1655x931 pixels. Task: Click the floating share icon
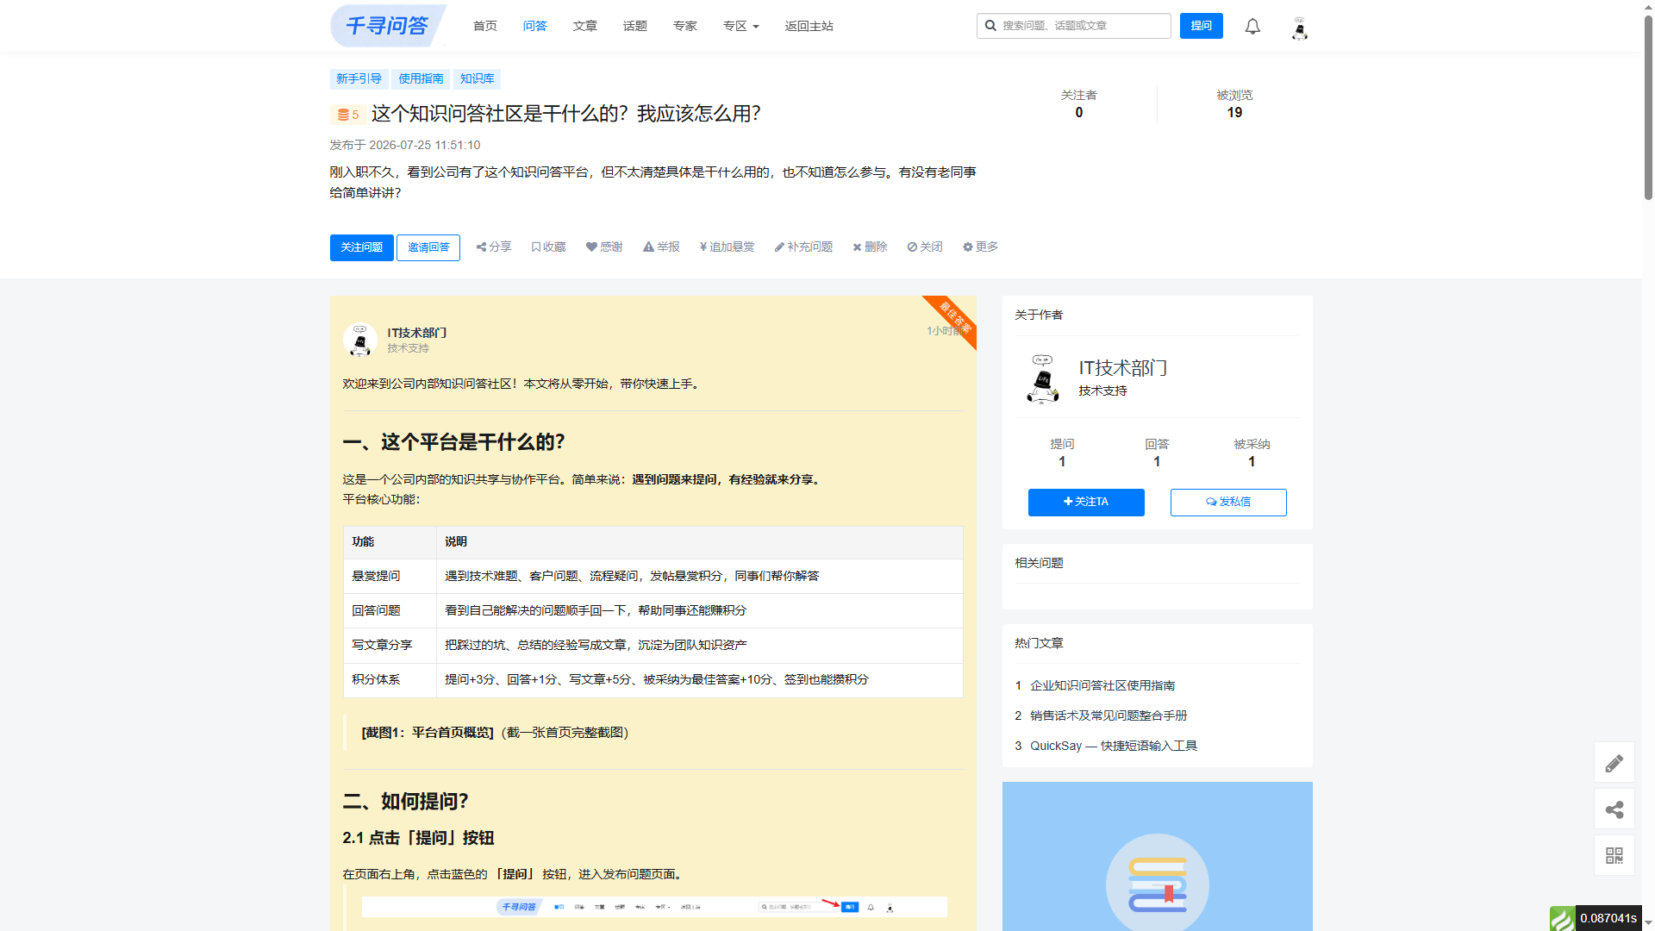tap(1614, 809)
